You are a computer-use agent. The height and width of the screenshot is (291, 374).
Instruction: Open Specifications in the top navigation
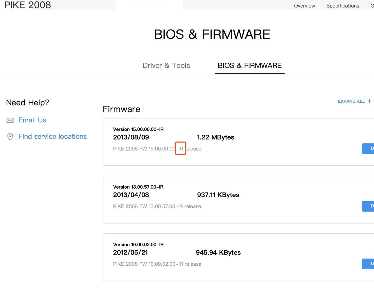343,6
